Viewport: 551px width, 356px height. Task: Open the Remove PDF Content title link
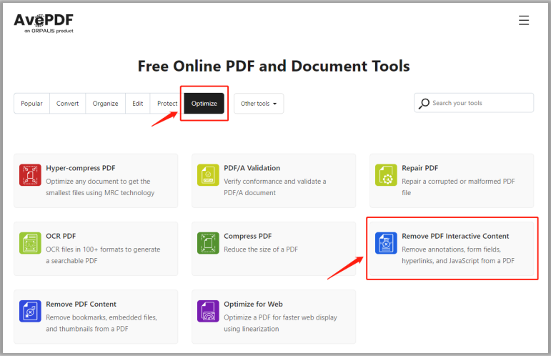point(81,305)
